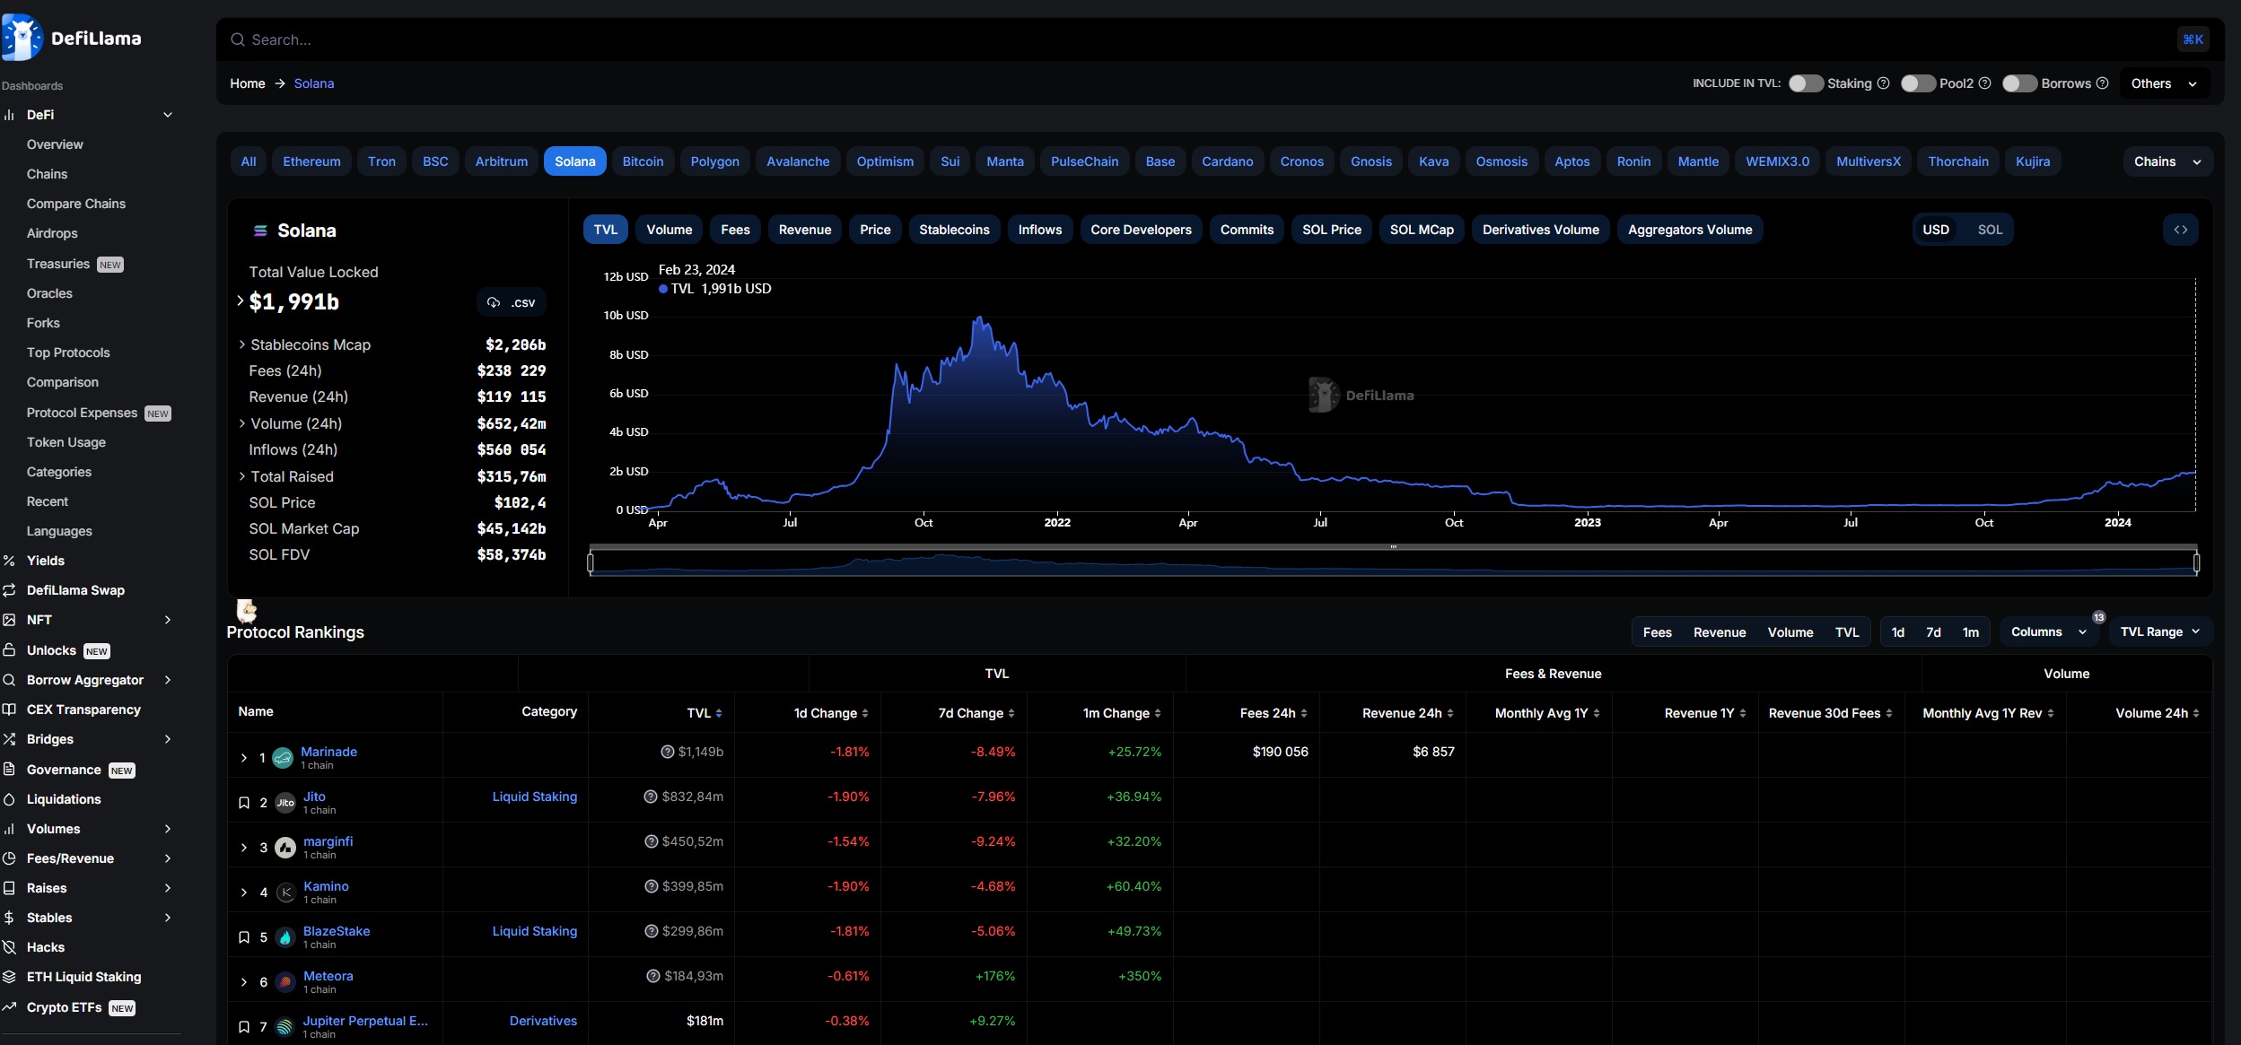The width and height of the screenshot is (2241, 1045).
Task: Click the Derivatives category link
Action: [x=543, y=1021]
